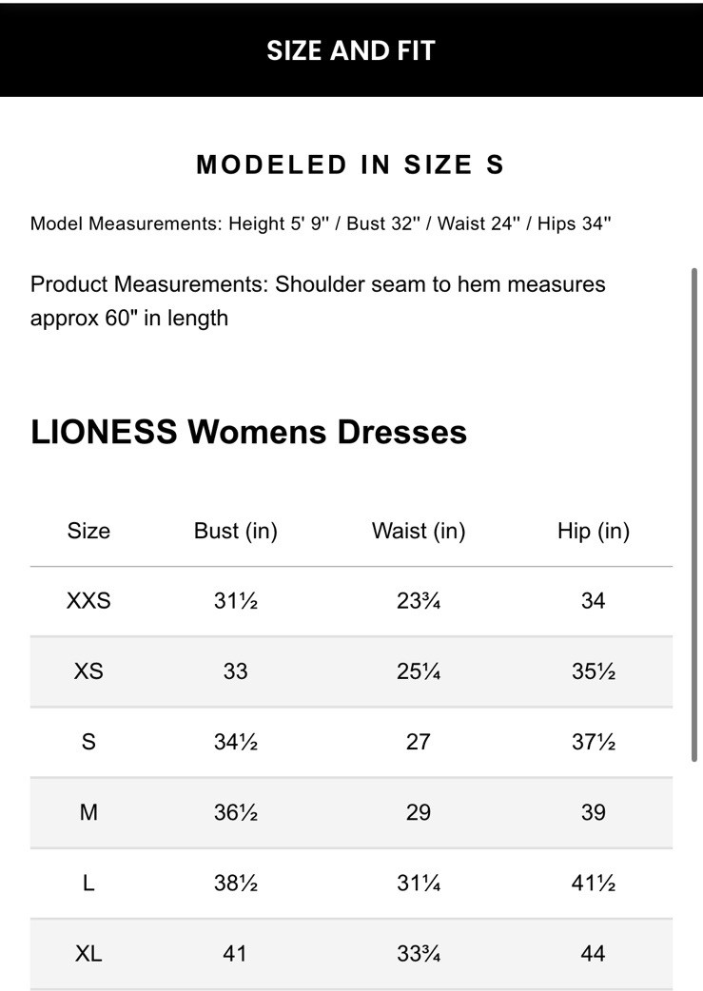703x991 pixels.
Task: Click the MODELED IN SIZE S heading
Action: (x=350, y=165)
